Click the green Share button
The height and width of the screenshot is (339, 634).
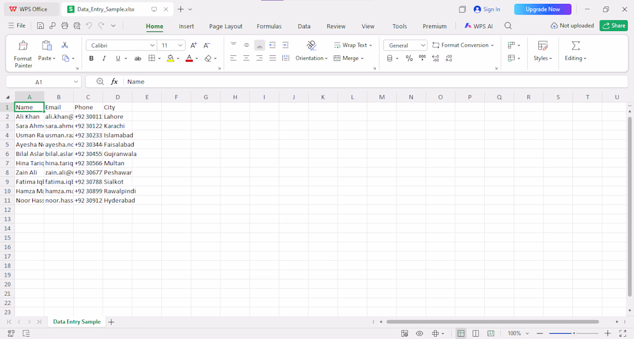(x=614, y=25)
